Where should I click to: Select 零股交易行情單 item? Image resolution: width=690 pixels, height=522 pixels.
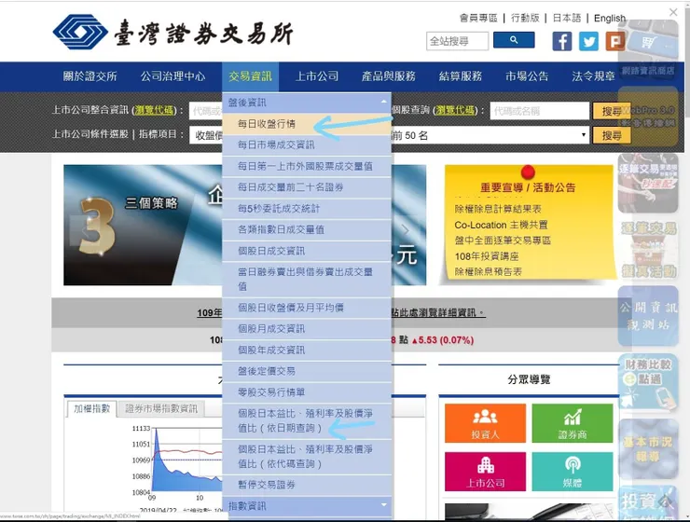pyautogui.click(x=307, y=392)
